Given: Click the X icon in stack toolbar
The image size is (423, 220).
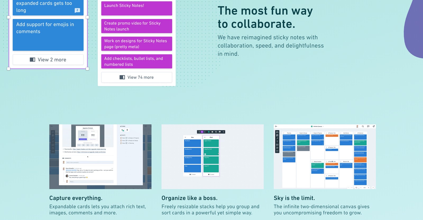Looking at the screenshot, I should click(223, 132).
